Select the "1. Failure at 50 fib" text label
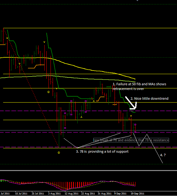 point(139,86)
